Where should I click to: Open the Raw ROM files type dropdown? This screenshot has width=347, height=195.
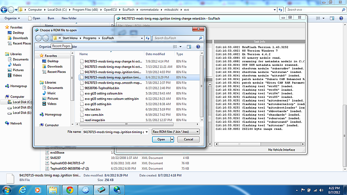pyautogui.click(x=175, y=132)
